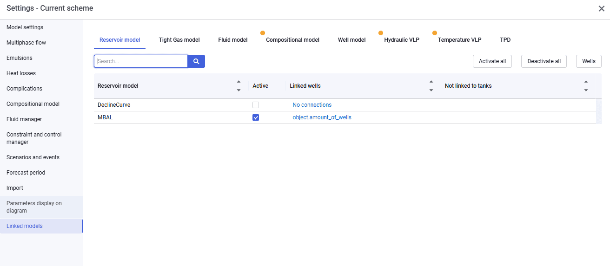Switch to the Compositional model tab
The height and width of the screenshot is (266, 610).
[292, 40]
